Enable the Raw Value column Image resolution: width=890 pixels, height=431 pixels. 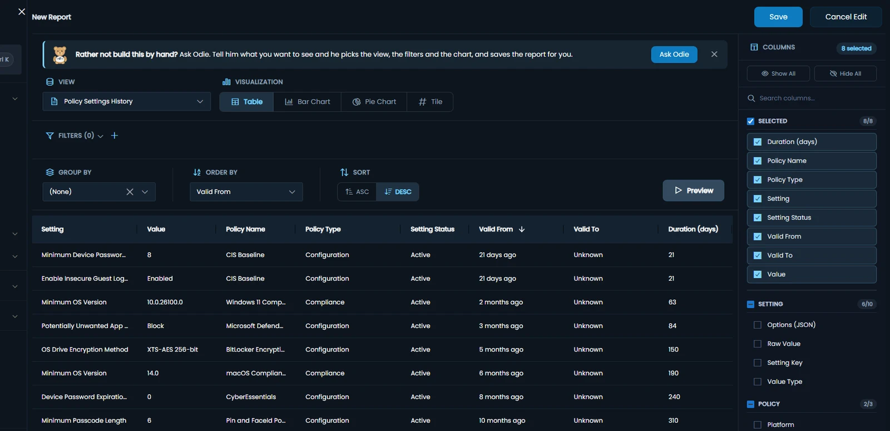click(x=758, y=344)
